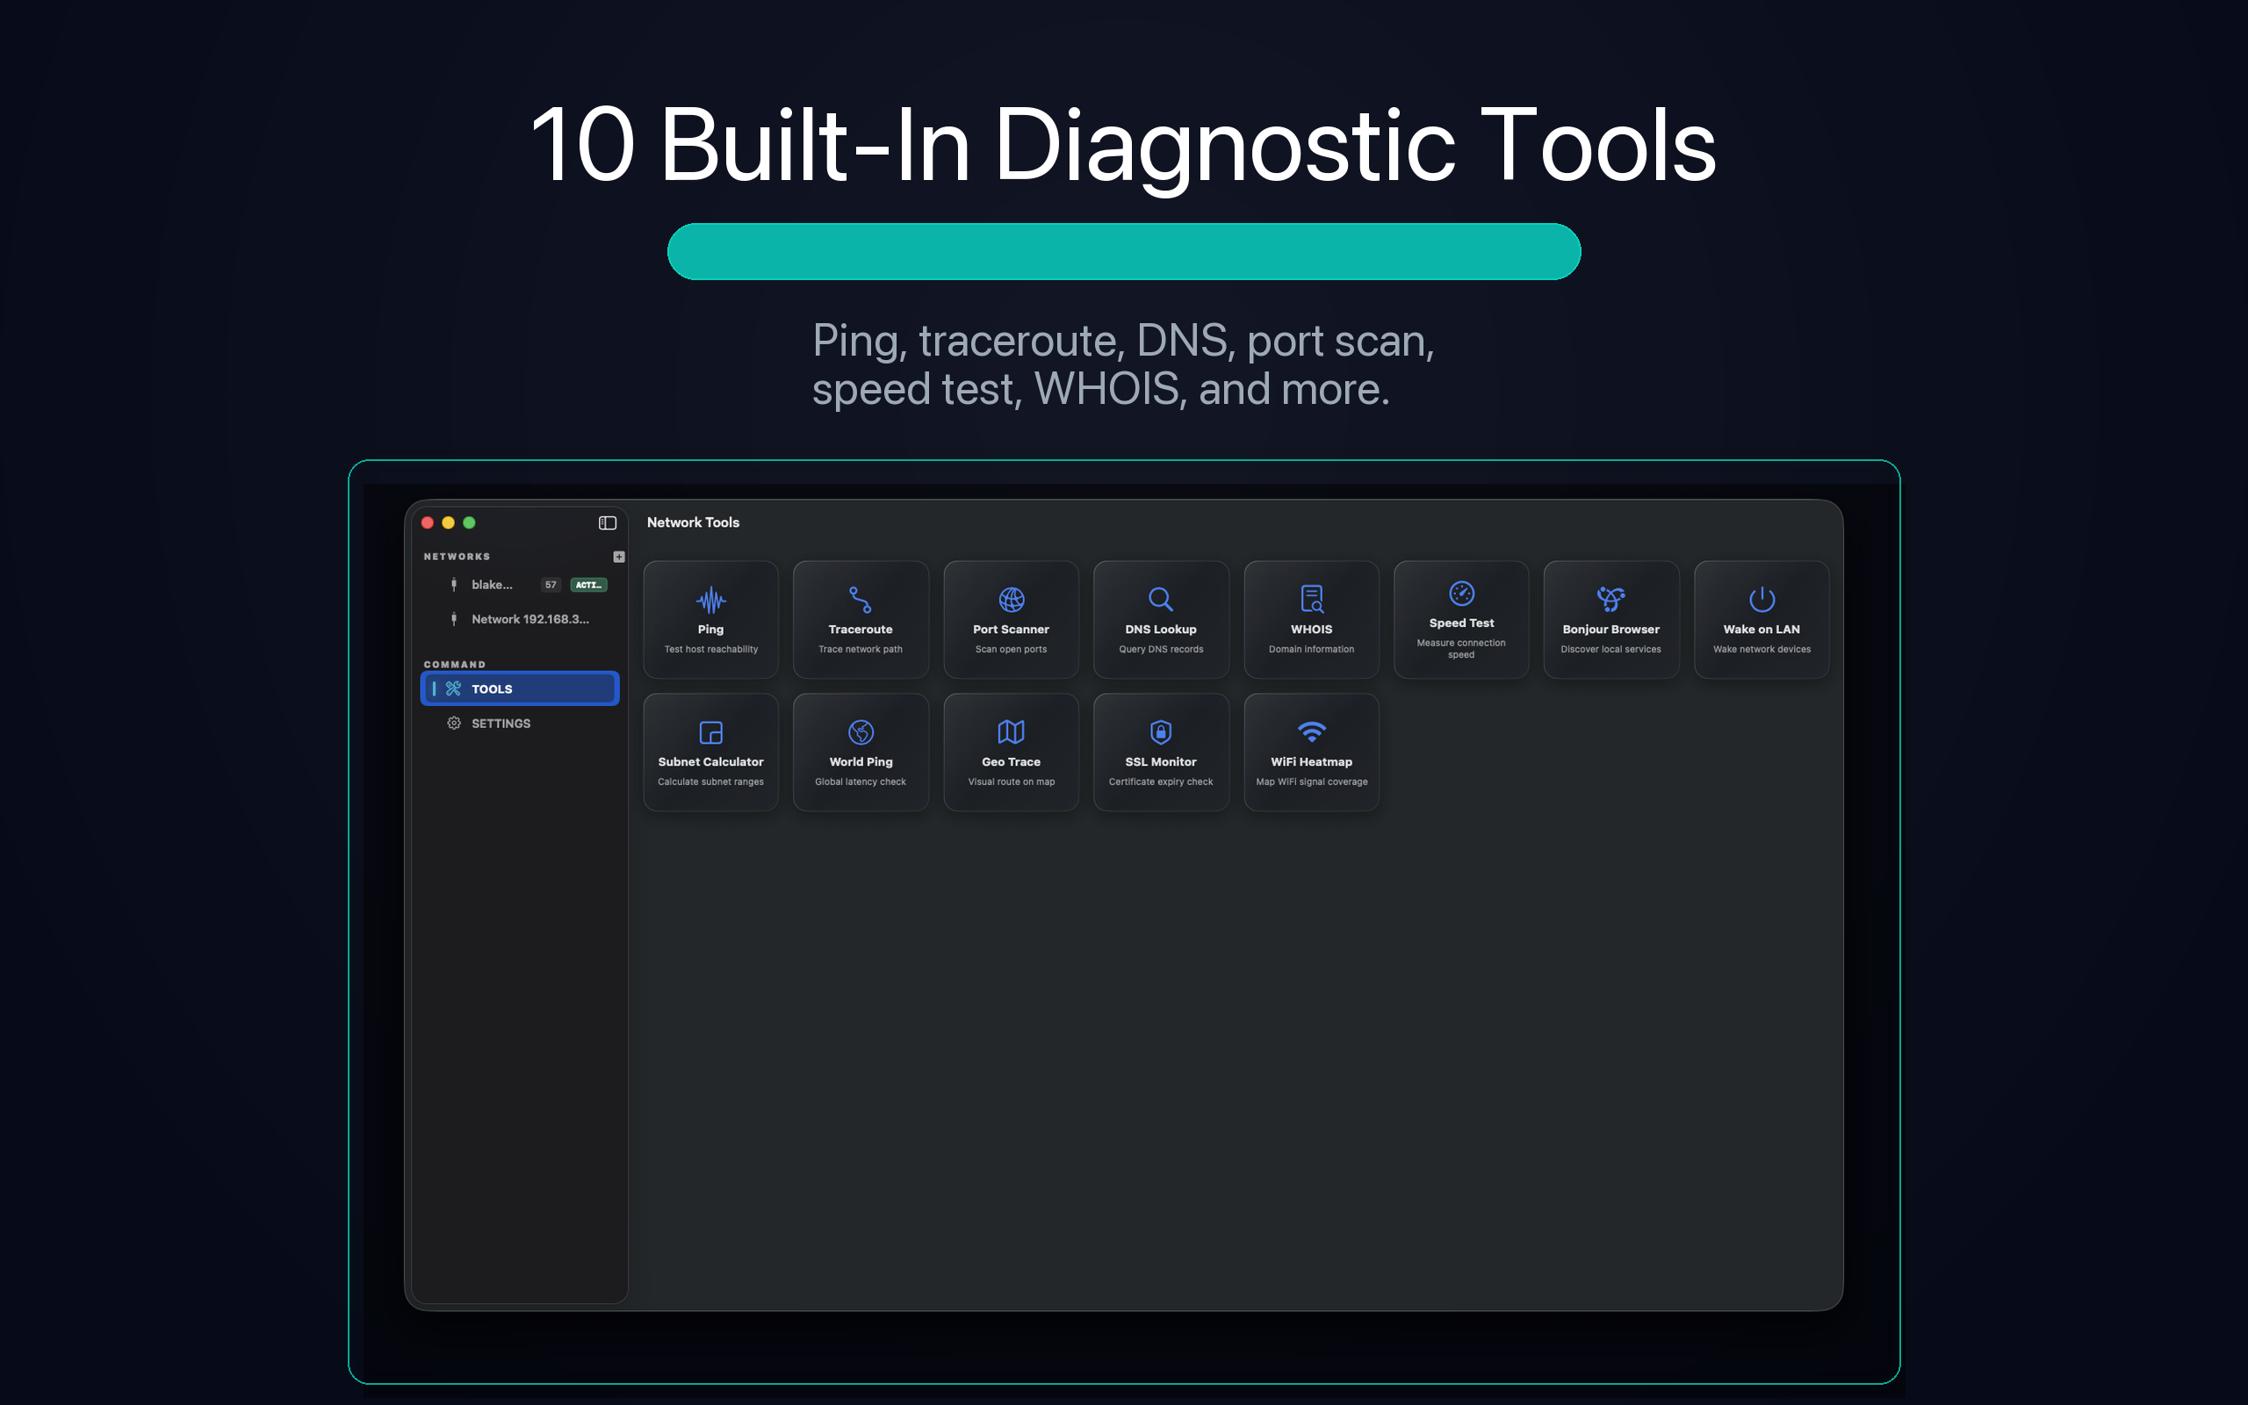Select the Traceroute tool
Image resolution: width=2248 pixels, height=1405 pixels.
coord(861,619)
